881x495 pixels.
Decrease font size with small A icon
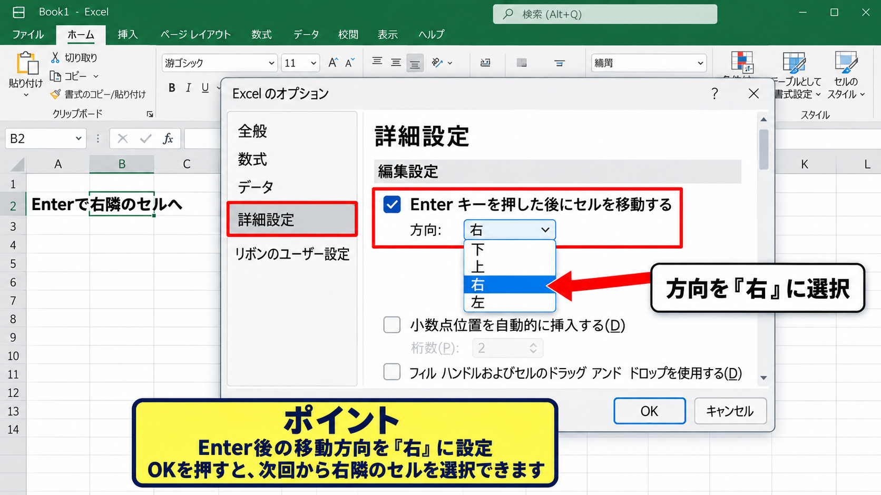pyautogui.click(x=350, y=63)
